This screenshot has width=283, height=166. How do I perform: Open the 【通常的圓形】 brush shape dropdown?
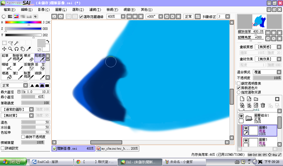32,109
